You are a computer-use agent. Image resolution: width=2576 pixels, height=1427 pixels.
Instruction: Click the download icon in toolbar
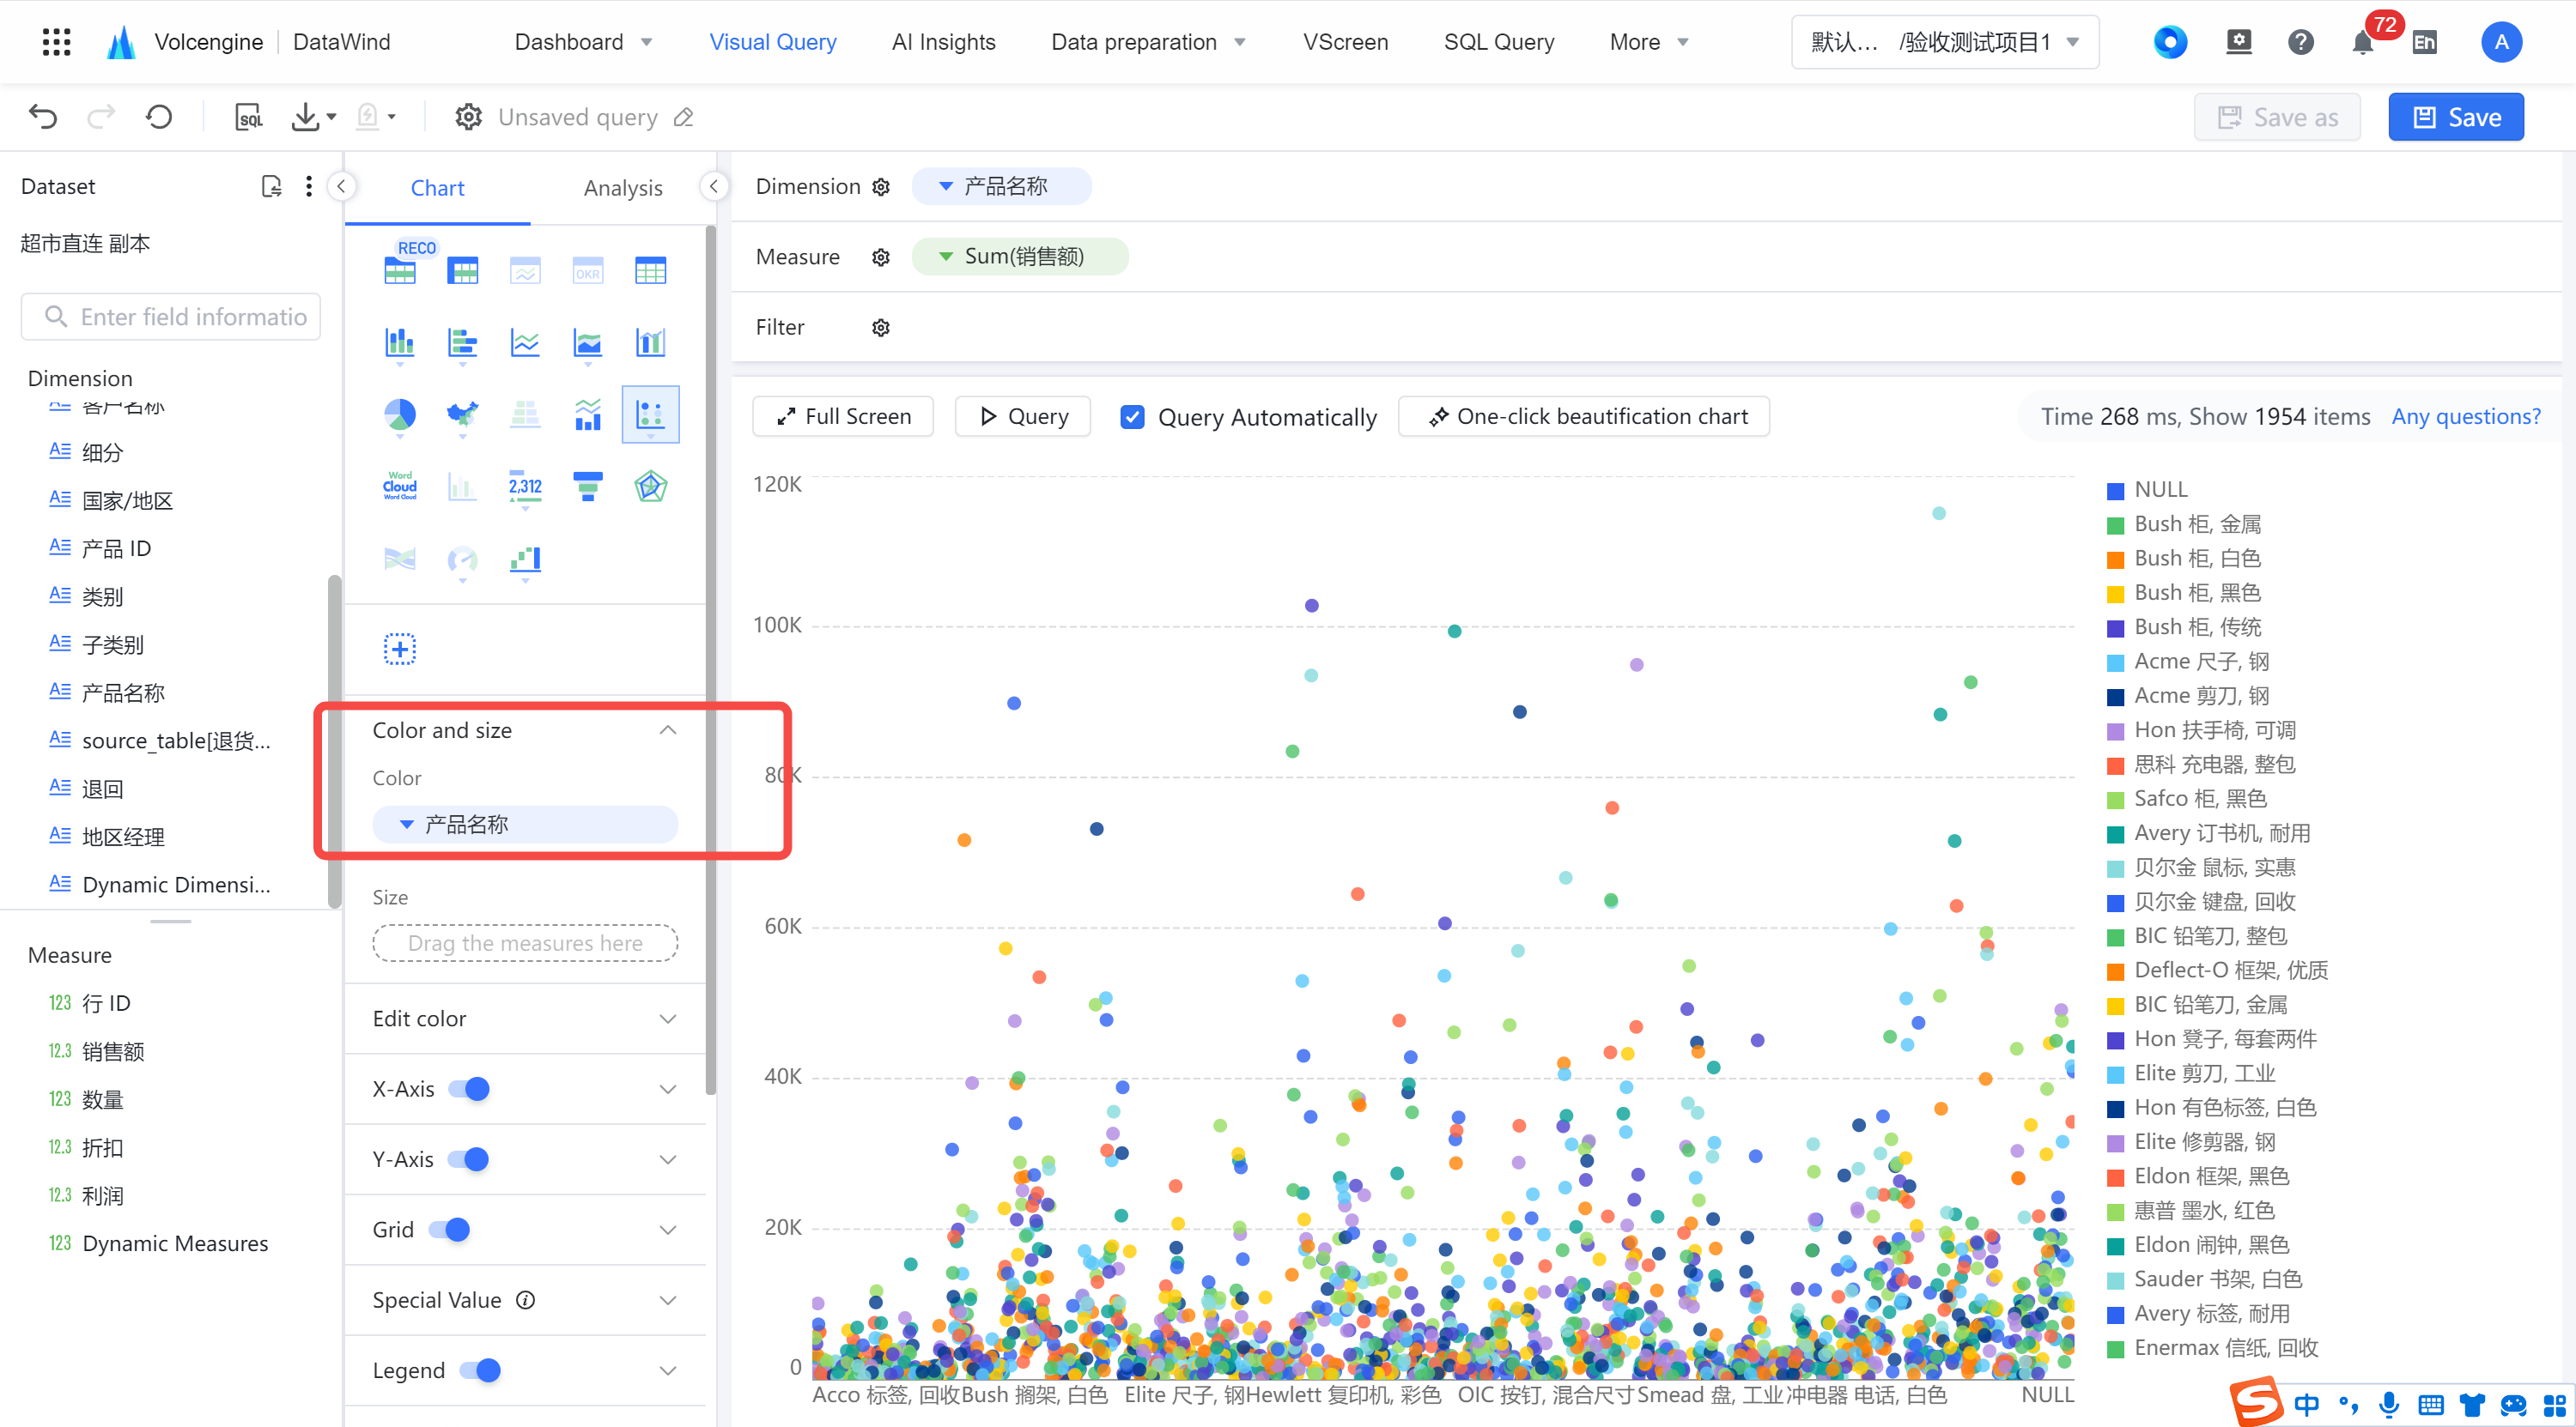click(305, 117)
